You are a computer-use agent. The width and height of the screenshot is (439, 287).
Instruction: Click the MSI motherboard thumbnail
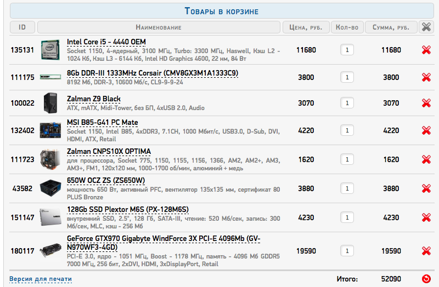(50, 130)
